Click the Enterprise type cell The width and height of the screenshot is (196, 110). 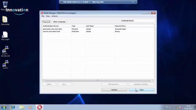tap(75, 31)
